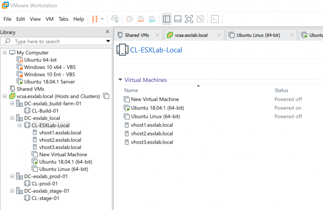Click the VMware Workstation title bar logo

pyautogui.click(x=5, y=5)
